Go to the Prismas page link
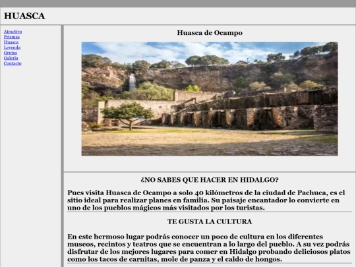The height and width of the screenshot is (267, 356). coord(12,37)
